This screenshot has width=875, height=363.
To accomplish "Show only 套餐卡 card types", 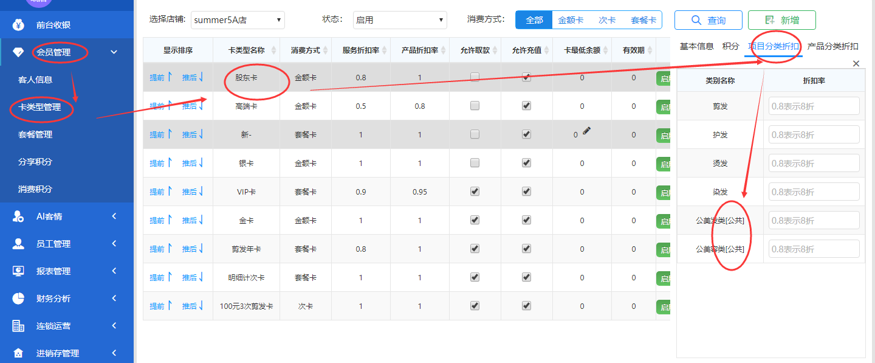I will click(643, 20).
